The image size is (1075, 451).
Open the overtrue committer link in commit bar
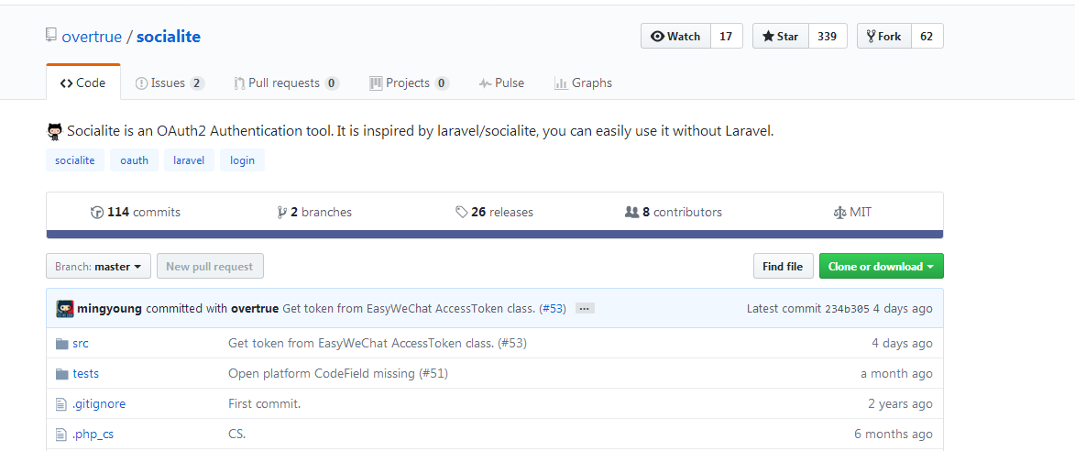[x=255, y=308]
